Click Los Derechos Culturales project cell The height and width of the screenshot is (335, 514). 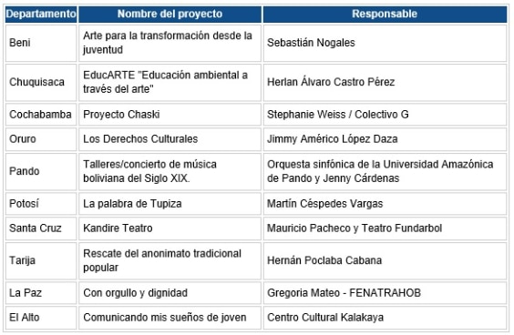tap(170, 139)
